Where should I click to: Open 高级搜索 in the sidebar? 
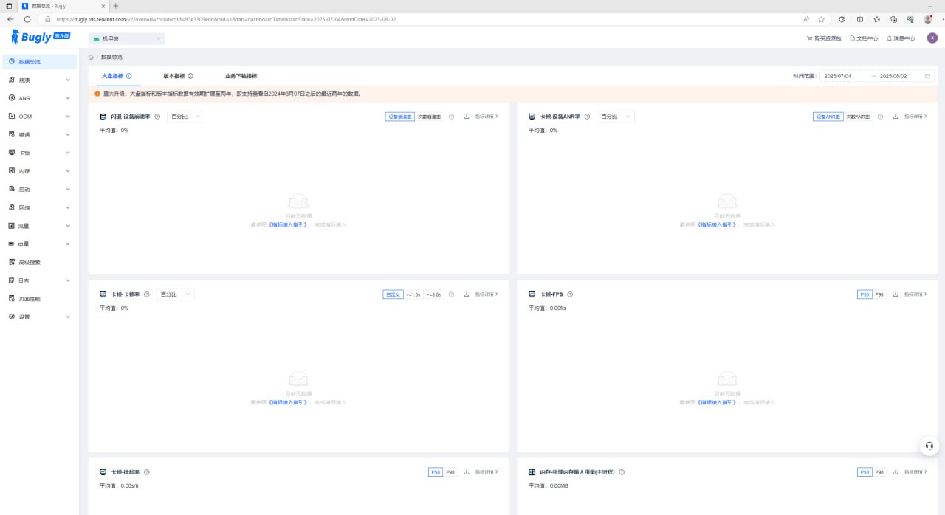pyautogui.click(x=30, y=262)
